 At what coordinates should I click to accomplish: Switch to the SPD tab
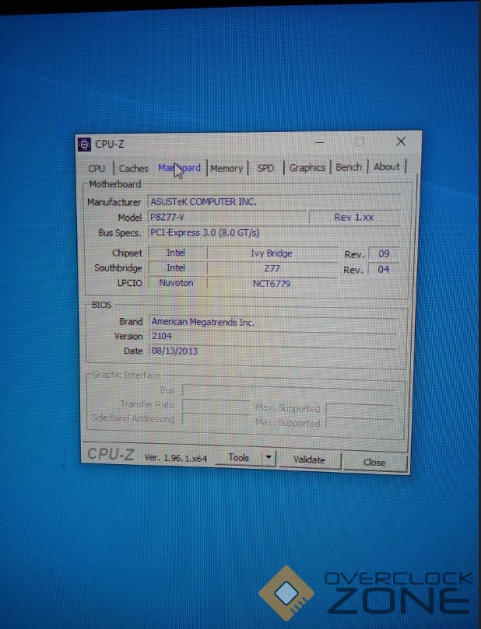click(x=265, y=168)
